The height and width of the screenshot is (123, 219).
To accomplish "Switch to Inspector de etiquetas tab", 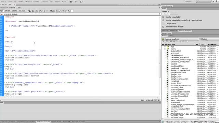I will tap(185, 31).
